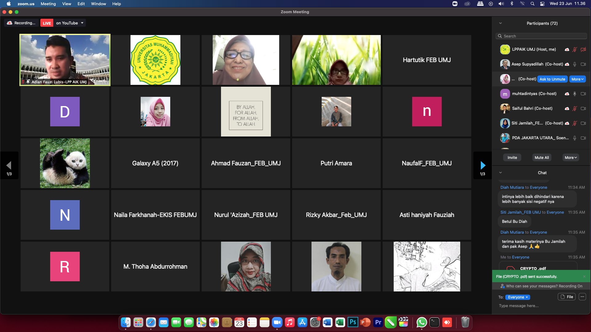Click the Zoom icon in the dock
This screenshot has width=591, height=332.
click(277, 322)
